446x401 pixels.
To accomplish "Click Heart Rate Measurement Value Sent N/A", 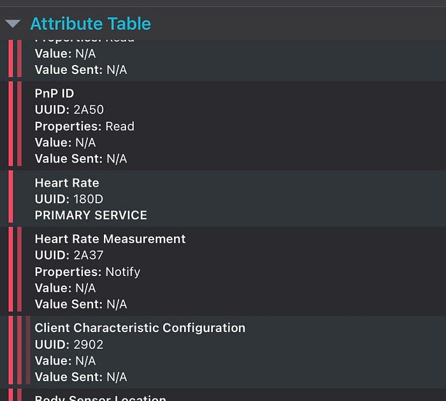I will [81, 304].
